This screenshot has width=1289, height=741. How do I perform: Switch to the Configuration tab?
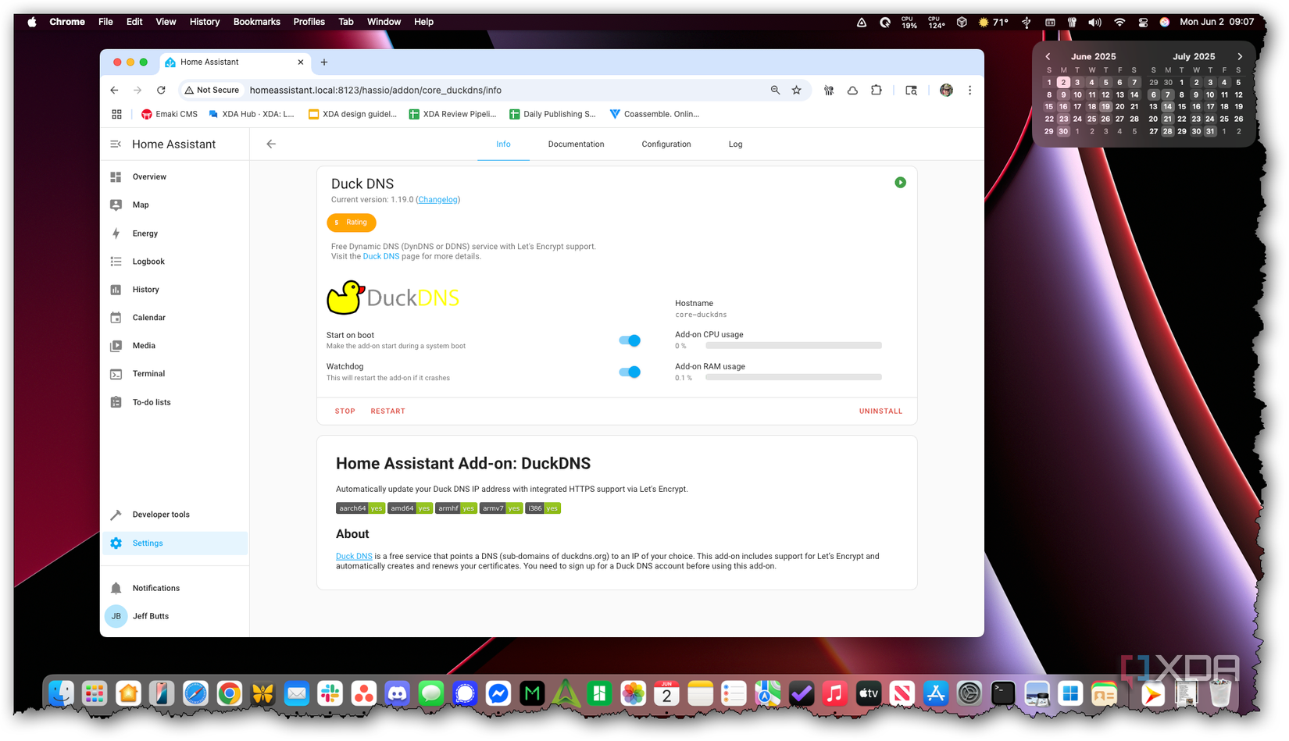click(666, 144)
